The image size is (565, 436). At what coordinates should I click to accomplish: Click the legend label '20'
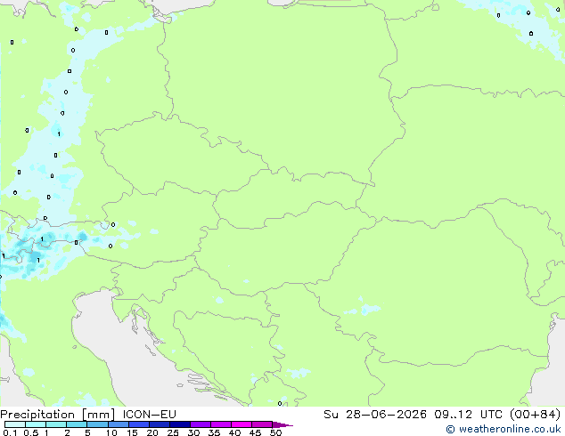point(152,432)
